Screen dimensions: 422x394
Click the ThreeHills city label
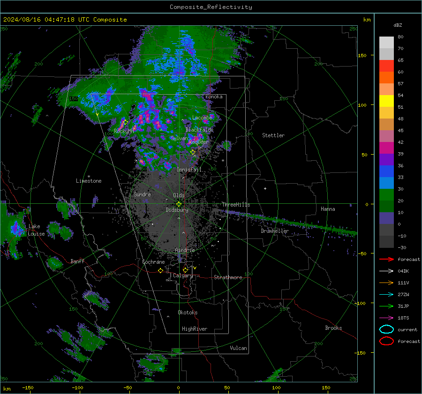click(236, 205)
